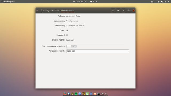Launch Thunderbird from the dock

pyautogui.click(x=68, y=94)
